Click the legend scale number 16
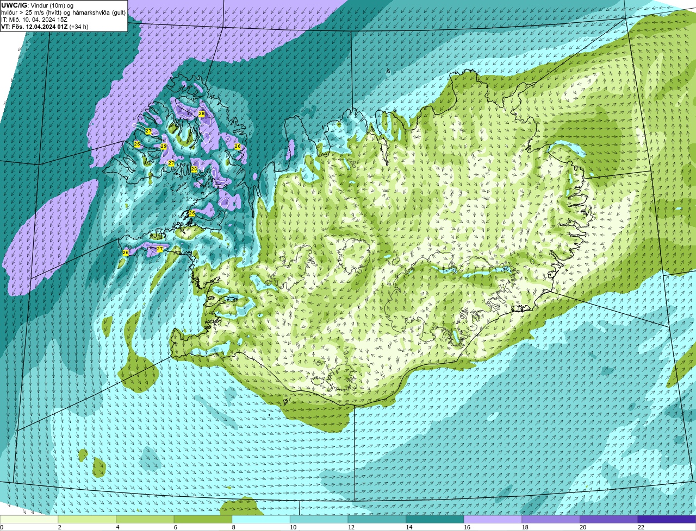This screenshot has width=696, height=531. tap(467, 527)
